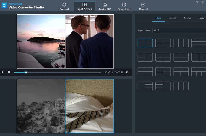Choose the two-row stacked layout
Image resolution: width=206 pixels, height=136 pixels.
[x=163, y=43]
